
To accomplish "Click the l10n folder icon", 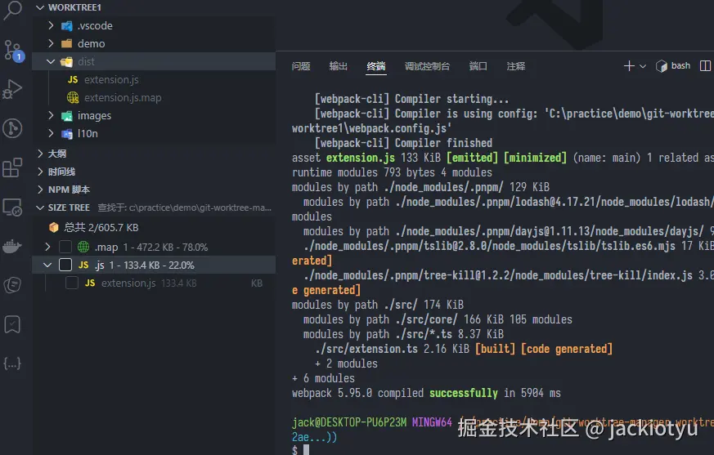I will (67, 133).
